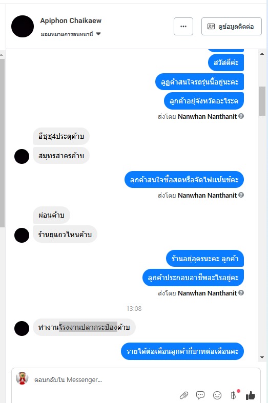This screenshot has height=403, width=268.
Task: Click the help icon beside first Nanwhan Nanthanit
Action: 241,116
